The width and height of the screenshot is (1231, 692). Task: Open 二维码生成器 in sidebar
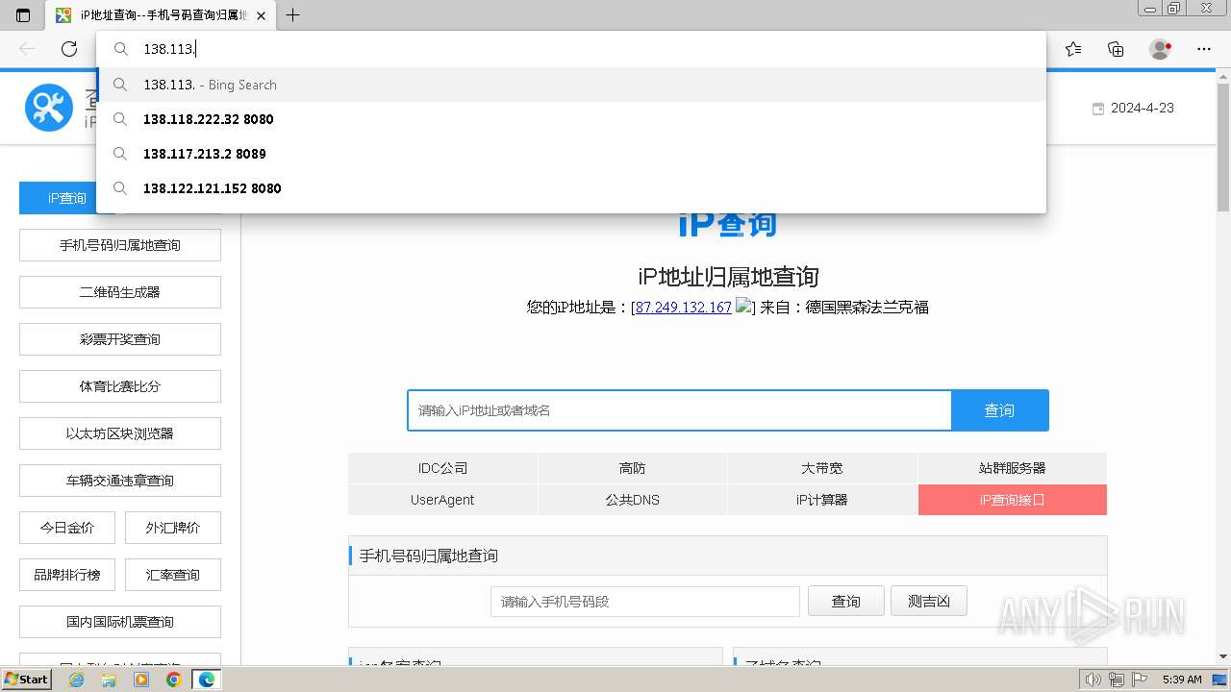click(x=120, y=292)
